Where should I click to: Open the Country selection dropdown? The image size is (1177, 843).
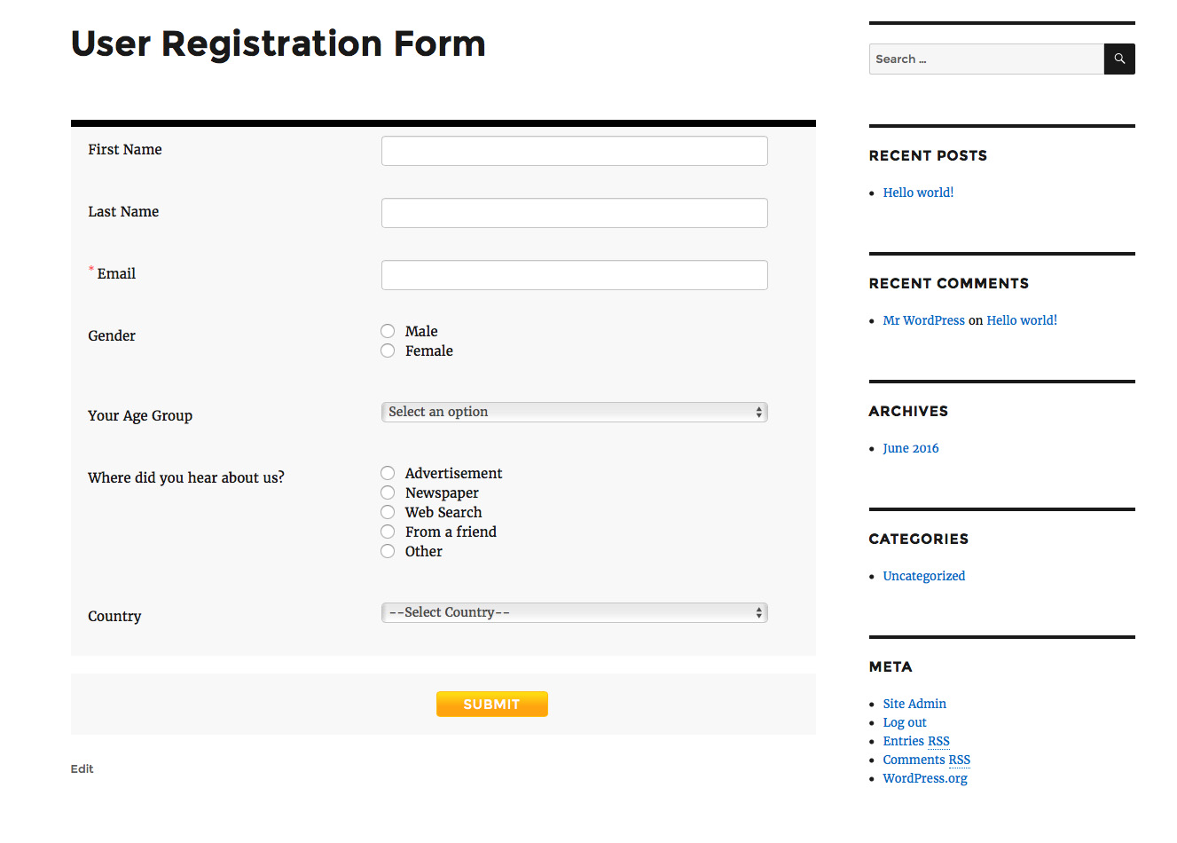pos(574,611)
